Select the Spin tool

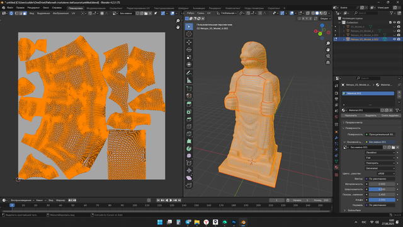[189, 149]
